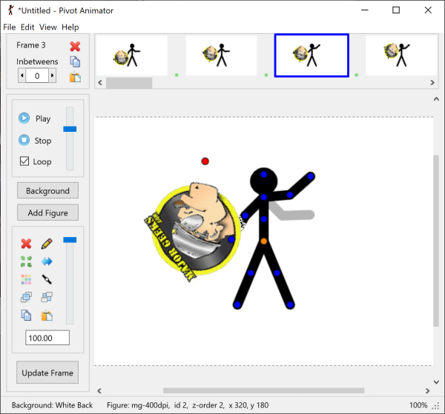Bring figure to front icon
Screen dimensions: 445x414
(x=26, y=297)
